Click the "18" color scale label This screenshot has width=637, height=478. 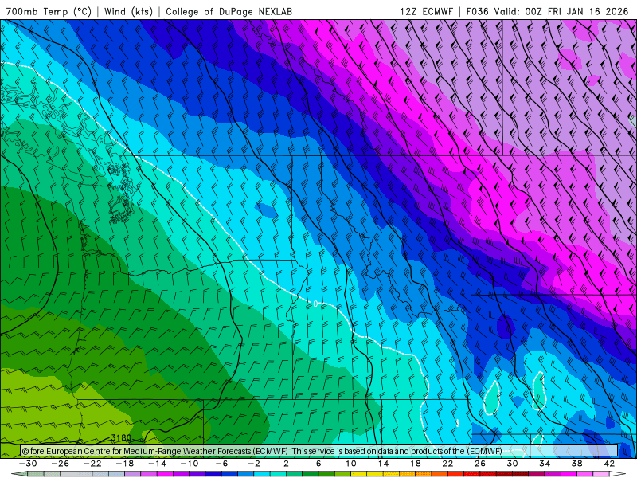[x=415, y=464]
